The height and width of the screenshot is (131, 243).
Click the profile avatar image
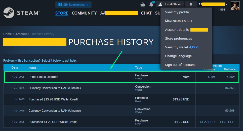point(235,6)
